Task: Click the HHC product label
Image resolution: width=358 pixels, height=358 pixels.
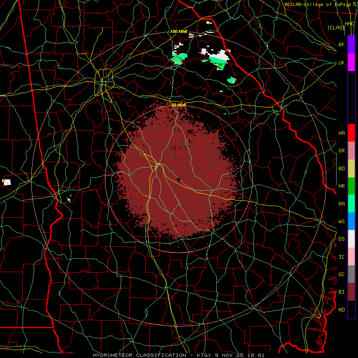Action: [x=350, y=24]
